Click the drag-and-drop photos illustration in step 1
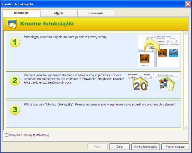This screenshot has width=192, height=153. click(158, 51)
